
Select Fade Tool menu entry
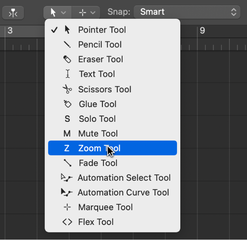(x=98, y=163)
